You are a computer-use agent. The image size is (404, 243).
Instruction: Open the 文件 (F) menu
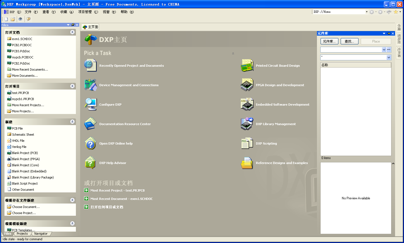pyautogui.click(x=31, y=12)
